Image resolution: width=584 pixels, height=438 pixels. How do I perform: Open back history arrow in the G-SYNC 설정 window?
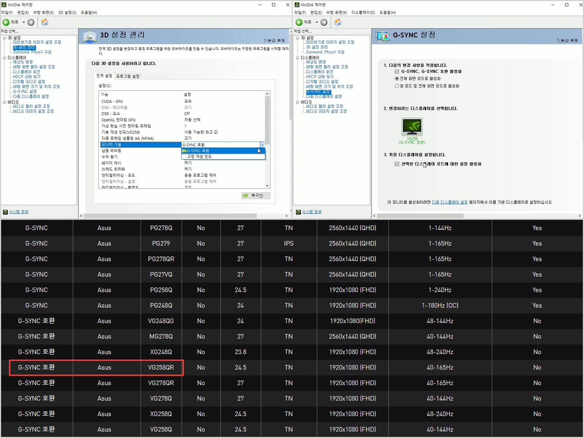coord(317,22)
